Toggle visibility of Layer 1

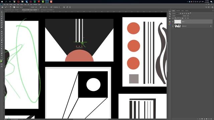[x=173, y=22]
